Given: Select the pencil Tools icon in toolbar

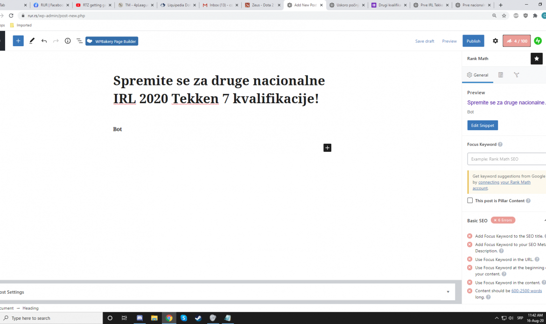Looking at the screenshot, I should (32, 41).
